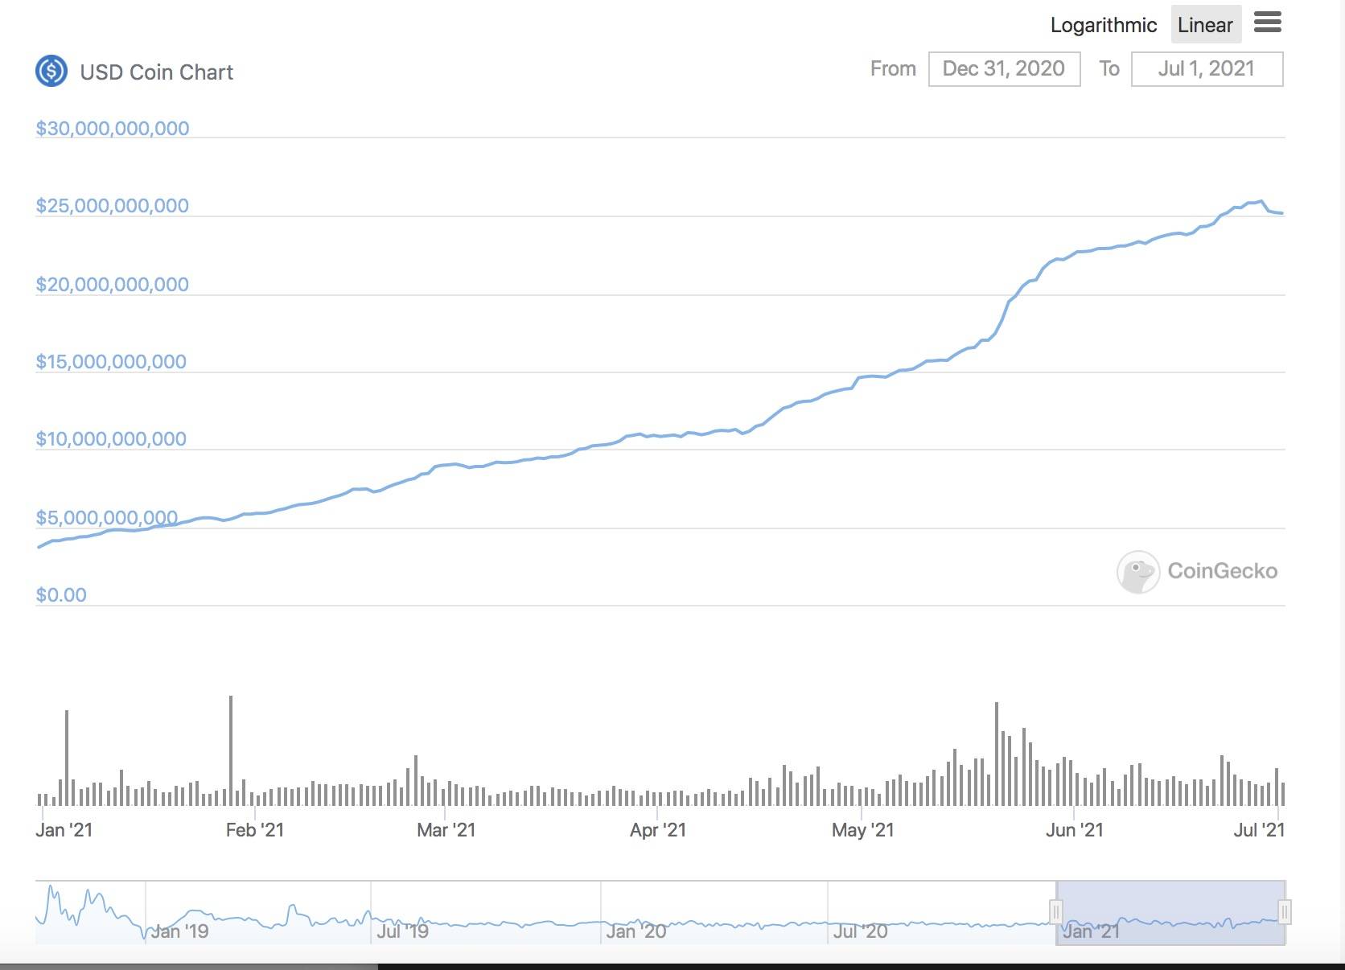Image resolution: width=1345 pixels, height=970 pixels.
Task: Click the $25,000,000,000 axis label
Action: [x=113, y=206]
